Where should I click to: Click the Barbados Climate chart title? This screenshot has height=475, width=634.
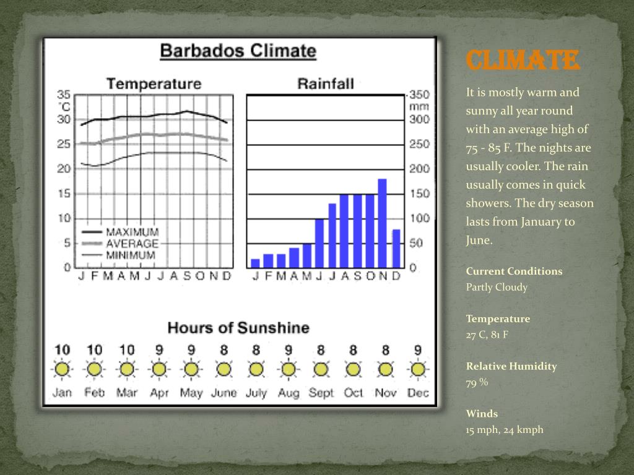(238, 51)
